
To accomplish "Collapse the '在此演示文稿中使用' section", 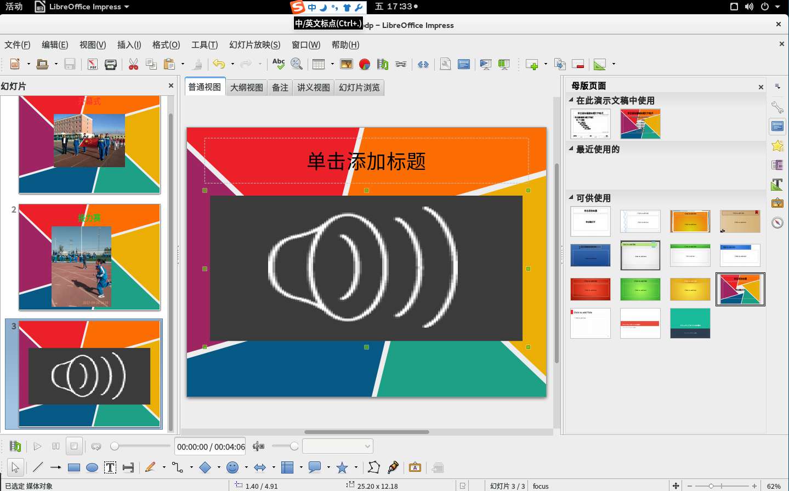I will (571, 100).
